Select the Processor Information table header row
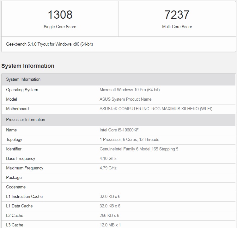The image size is (237, 228). click(x=118, y=119)
